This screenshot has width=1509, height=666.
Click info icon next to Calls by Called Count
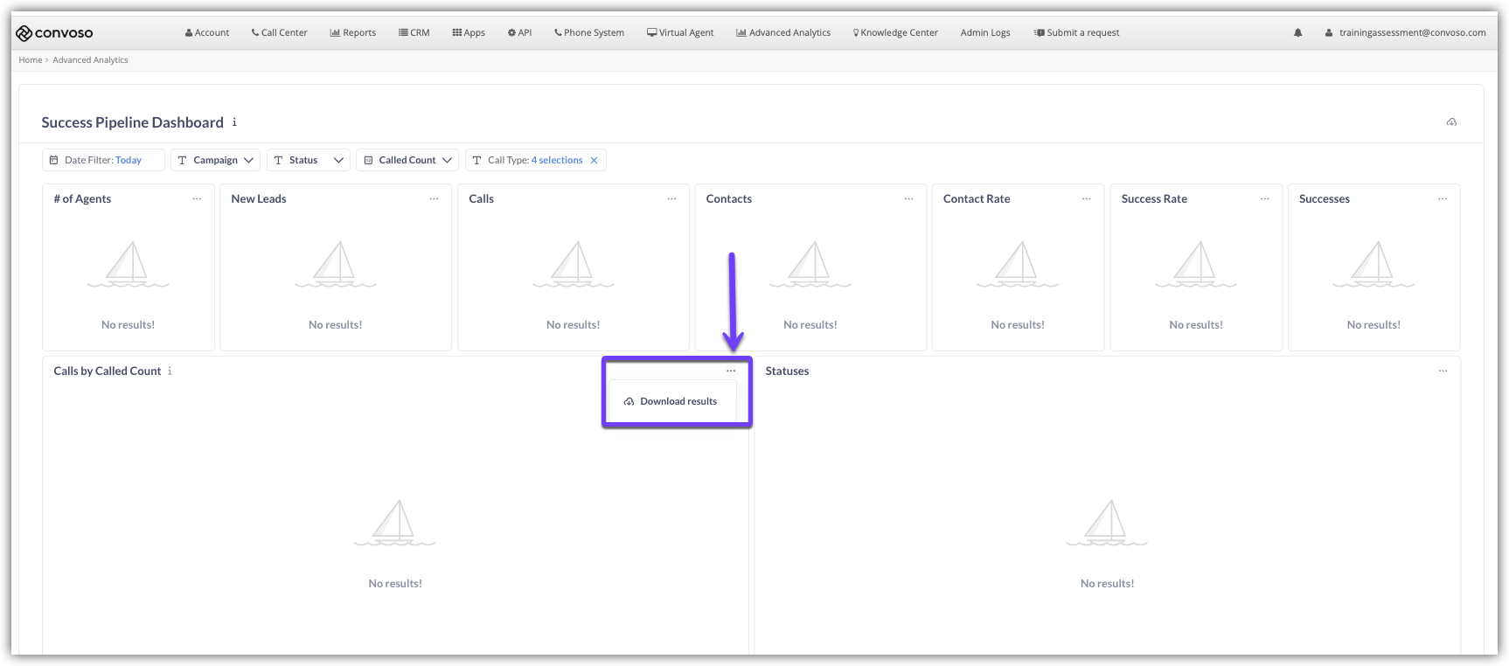pos(170,371)
